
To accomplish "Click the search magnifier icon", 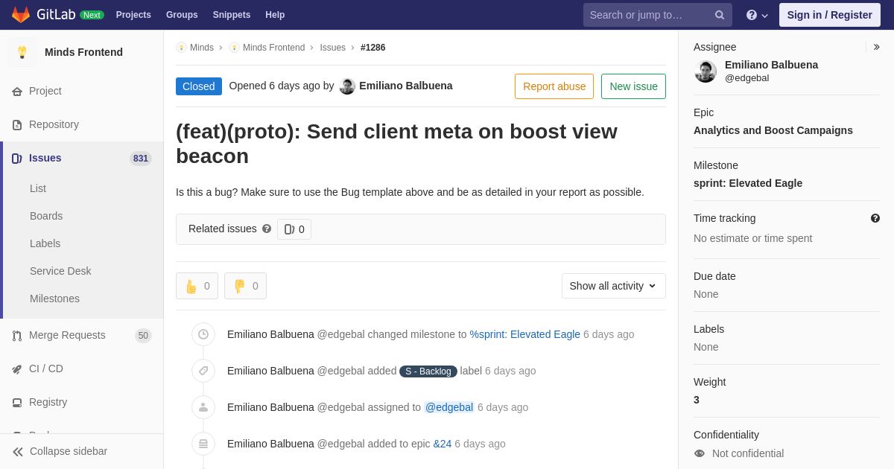I will tap(720, 15).
